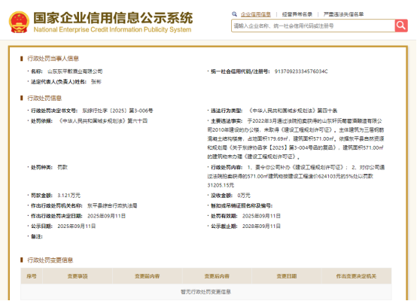Image resolution: width=417 pixels, height=301 pixels.
Task: Click the 变更前内容 column header
Action: click(x=147, y=276)
